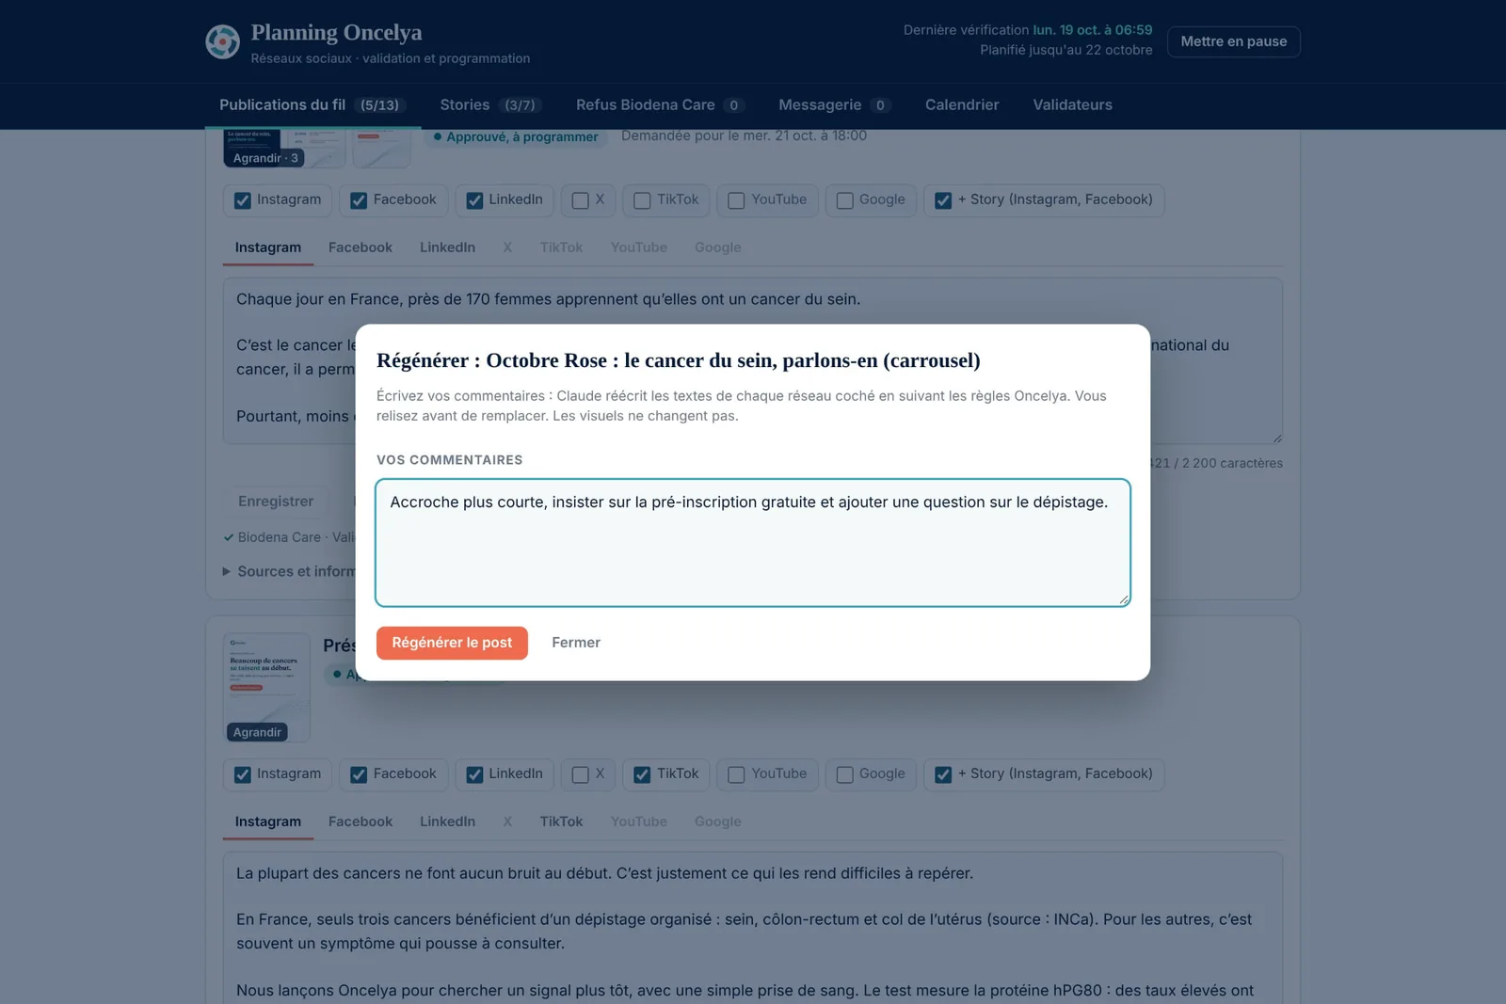Open the Validateurs tab
Screen dimensions: 1506x1004
point(1072,105)
